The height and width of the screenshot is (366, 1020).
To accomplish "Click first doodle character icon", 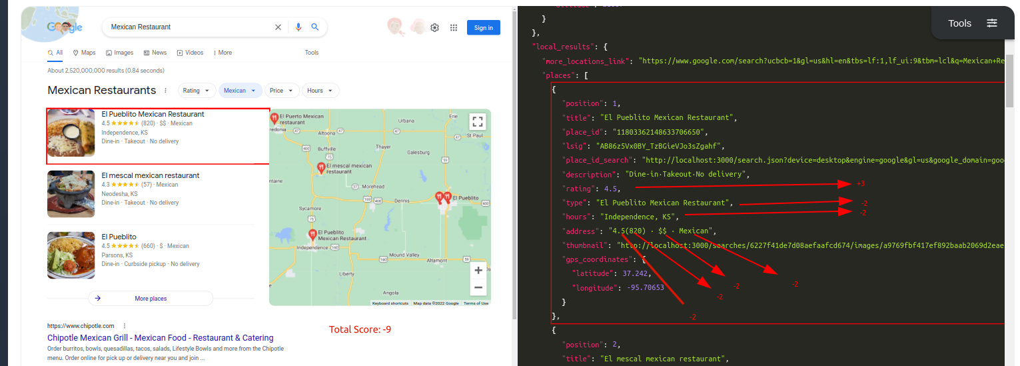I will click(395, 27).
